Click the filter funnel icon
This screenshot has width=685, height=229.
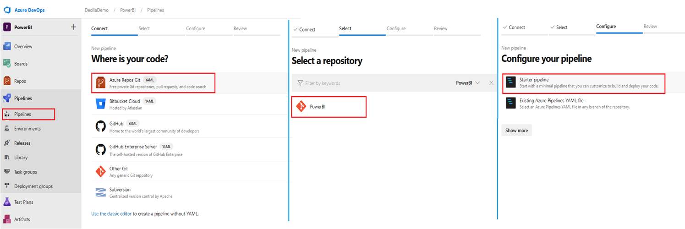[x=300, y=83]
